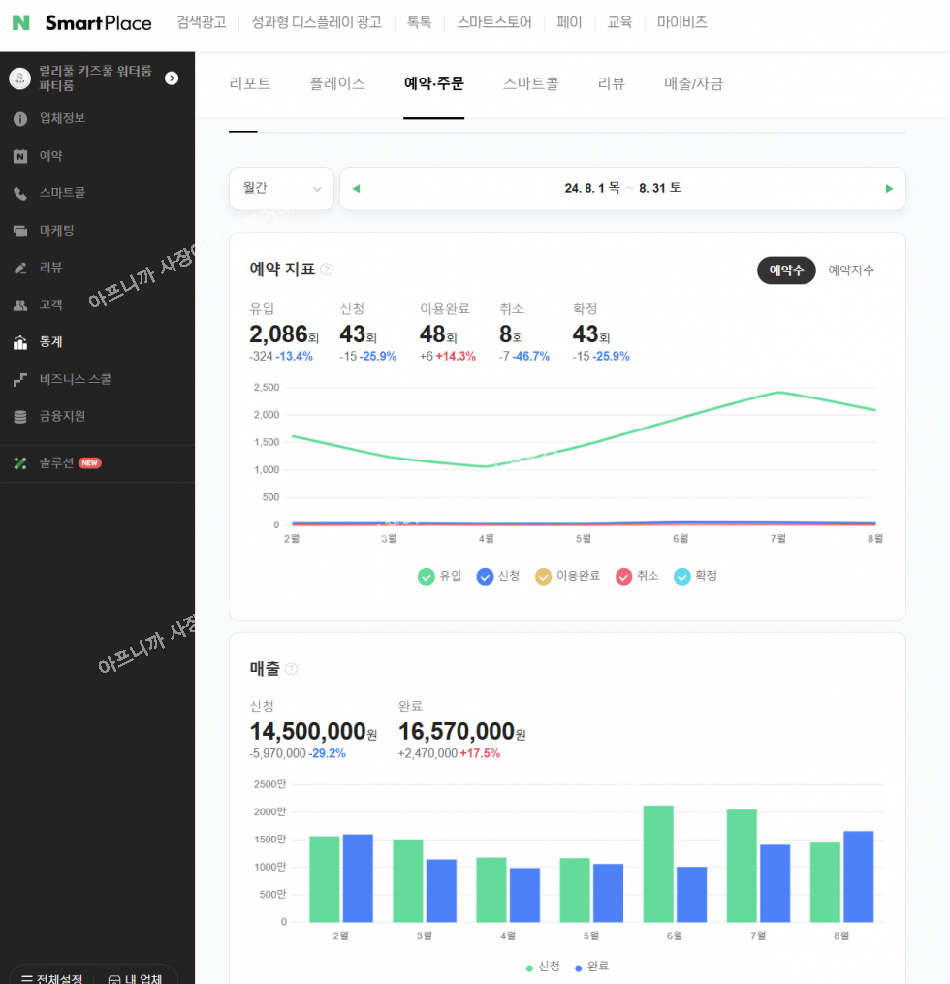Switch chart to 예약자수 view
The image size is (950, 984).
[x=850, y=270]
